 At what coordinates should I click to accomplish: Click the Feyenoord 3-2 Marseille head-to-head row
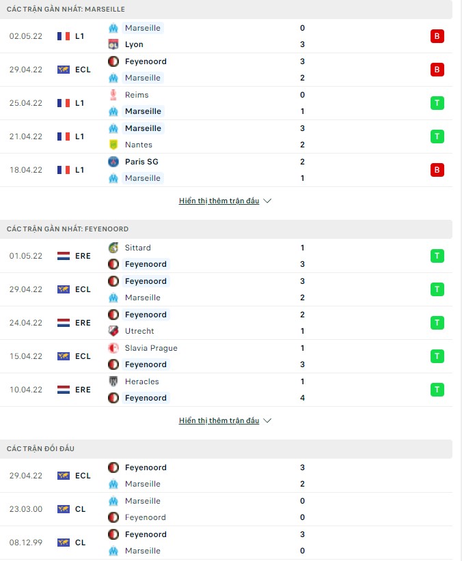(231, 476)
